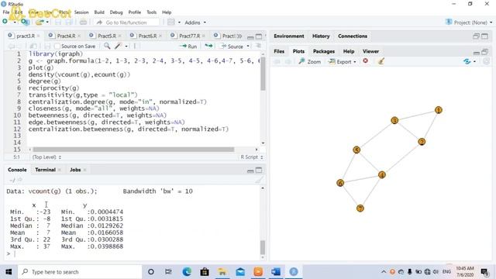
Task: Switch to the Packages tab
Action: click(324, 51)
